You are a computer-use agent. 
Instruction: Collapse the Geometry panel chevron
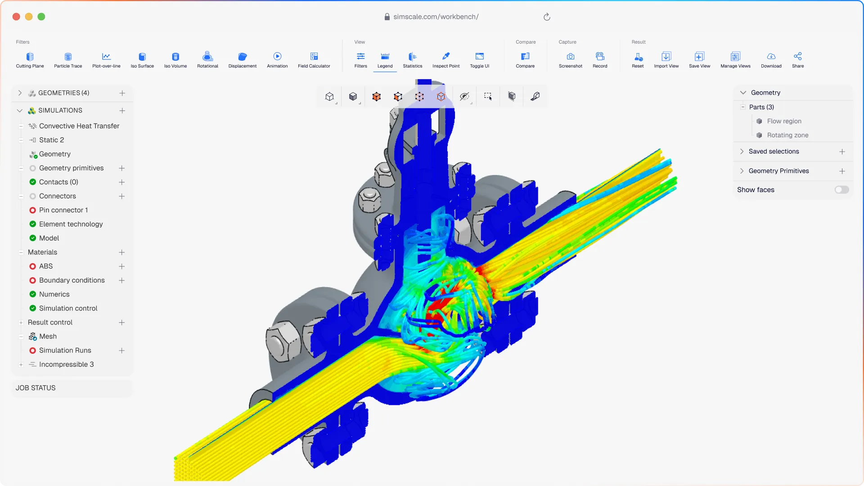[x=743, y=93]
